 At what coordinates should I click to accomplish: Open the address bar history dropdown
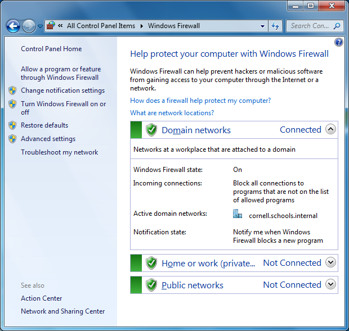pos(263,26)
